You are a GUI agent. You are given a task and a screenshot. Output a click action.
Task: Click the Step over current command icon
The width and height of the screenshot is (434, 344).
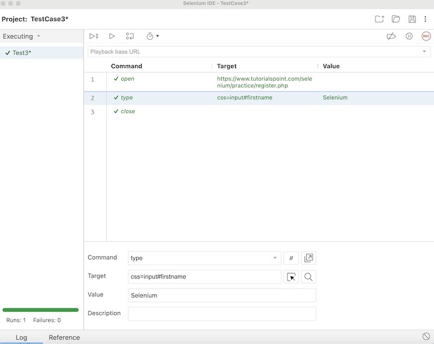click(x=130, y=36)
